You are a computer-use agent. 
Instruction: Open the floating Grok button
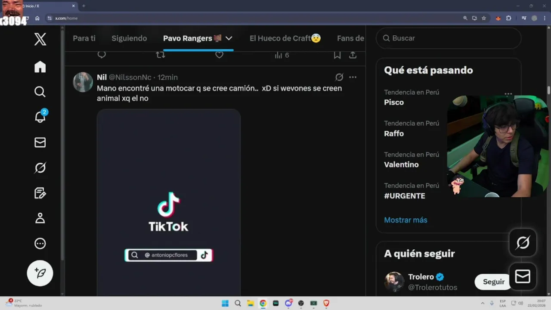523,243
